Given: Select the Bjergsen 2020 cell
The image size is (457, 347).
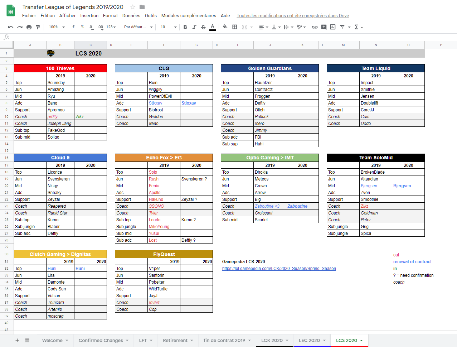Looking at the screenshot, I should point(408,186).
